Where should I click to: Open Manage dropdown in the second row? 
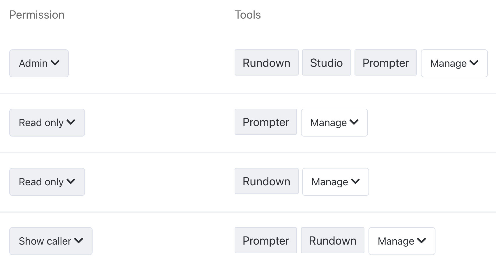(x=334, y=123)
